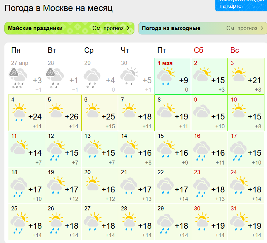This screenshot has height=243, width=267.
Task: Click the snow warning icon on 27 апр
Action: coord(14,73)
